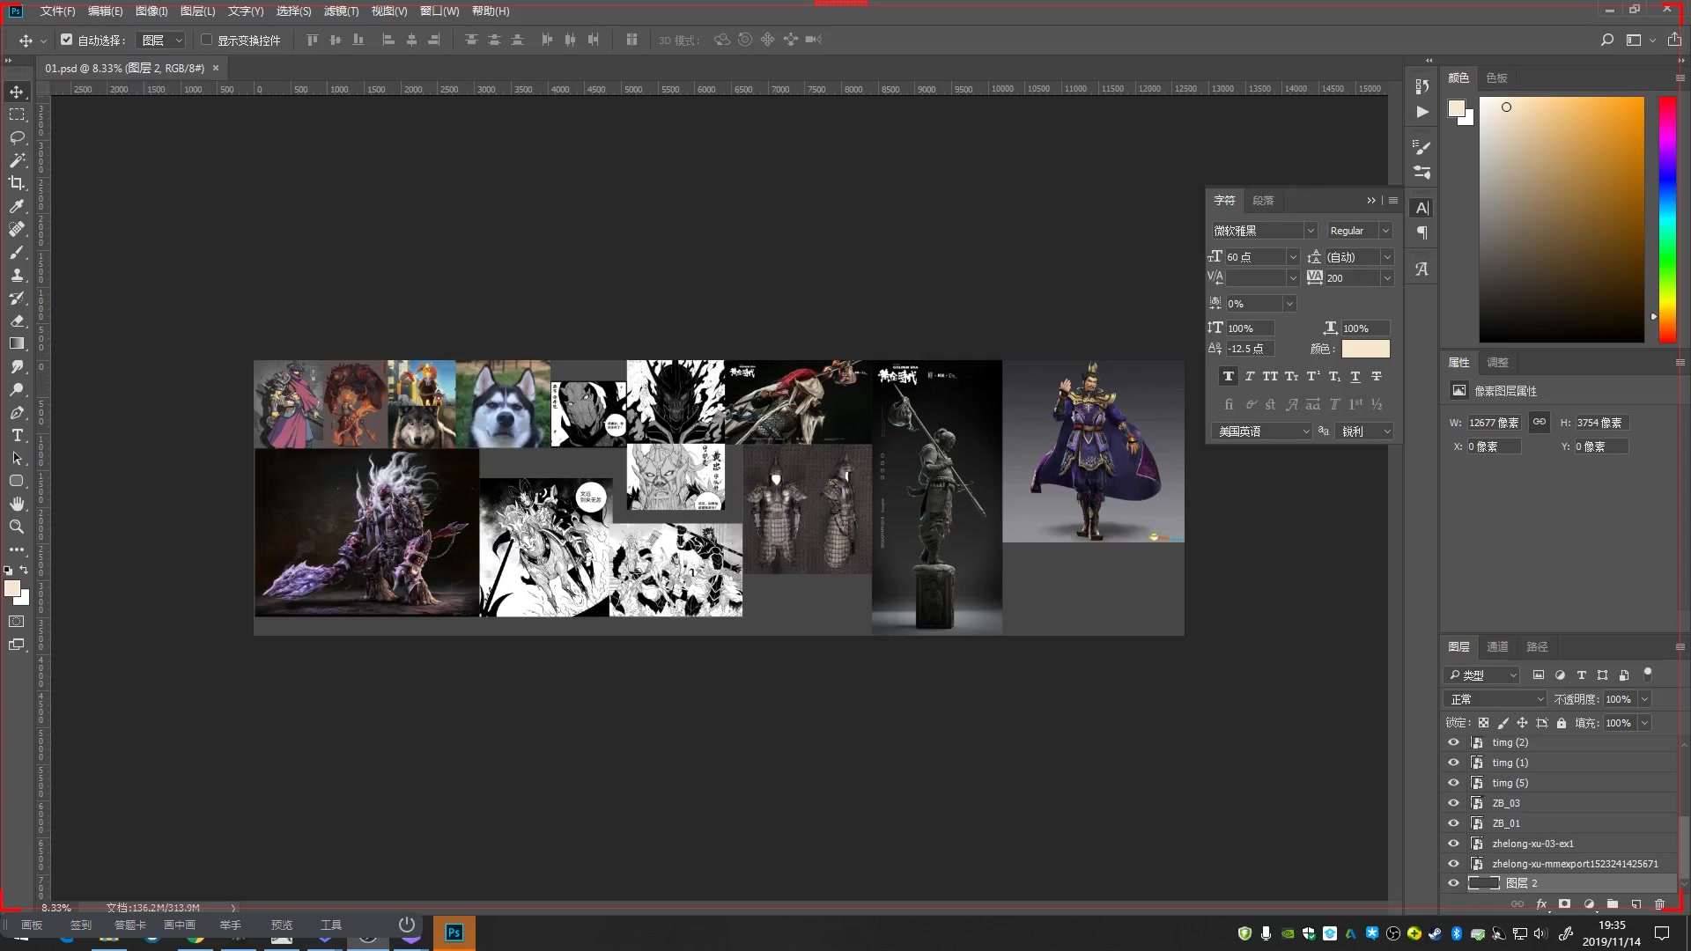The image size is (1691, 951).
Task: Select the Clone Stamp tool
Action: (17, 275)
